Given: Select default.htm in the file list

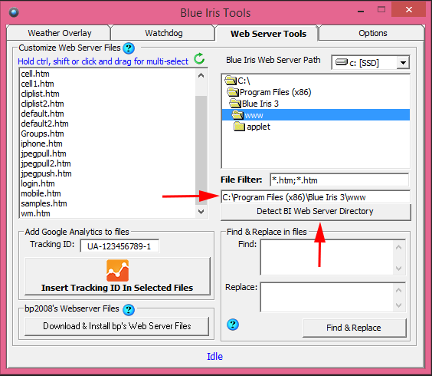Looking at the screenshot, I should click(x=42, y=114).
